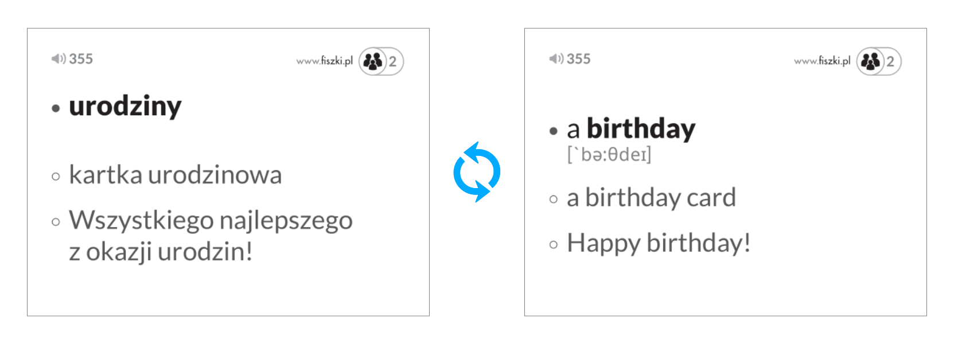Click the phrase "a birthday card"
The width and height of the screenshot is (954, 344).
651,198
